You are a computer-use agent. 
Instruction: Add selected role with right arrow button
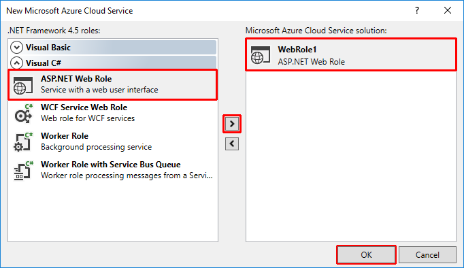[232, 124]
